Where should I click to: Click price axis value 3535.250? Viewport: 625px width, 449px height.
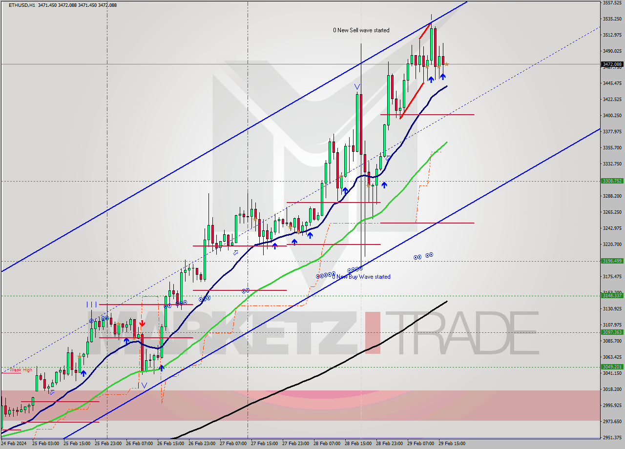(x=612, y=19)
